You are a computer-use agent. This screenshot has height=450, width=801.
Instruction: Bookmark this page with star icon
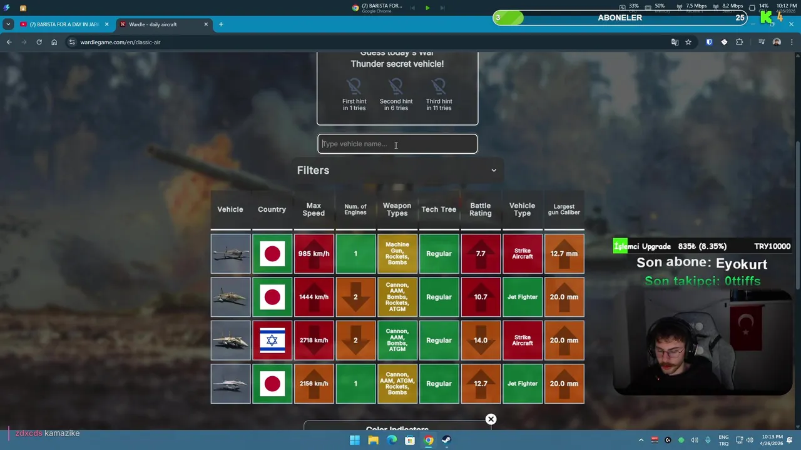[x=688, y=42]
